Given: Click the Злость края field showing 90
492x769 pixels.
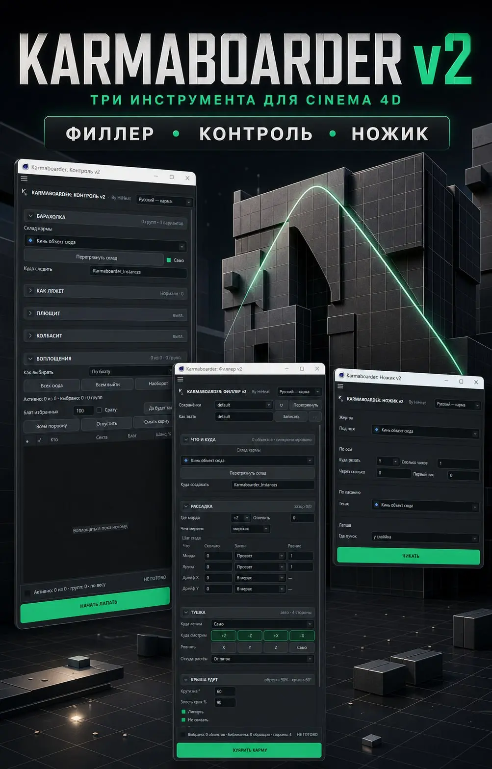Looking at the screenshot, I should [225, 702].
